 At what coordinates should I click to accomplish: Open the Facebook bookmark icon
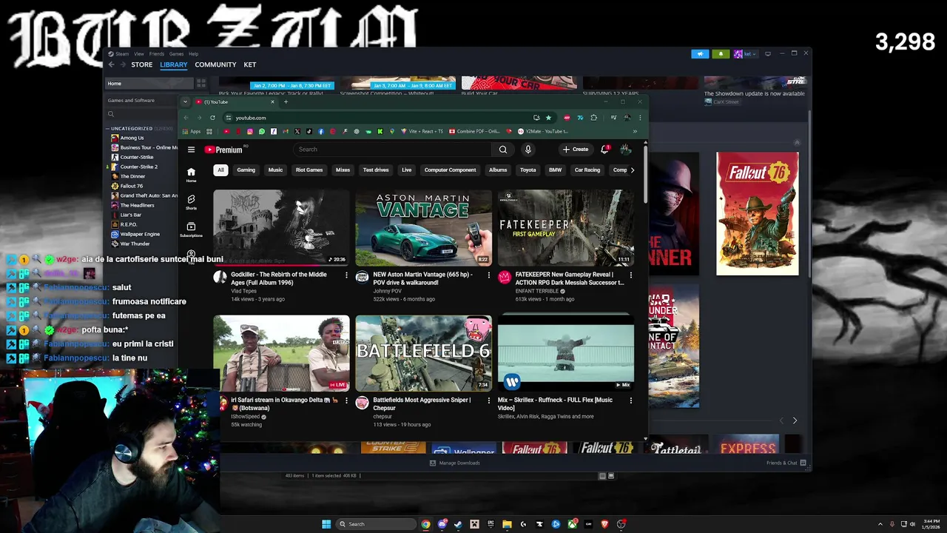click(x=320, y=132)
